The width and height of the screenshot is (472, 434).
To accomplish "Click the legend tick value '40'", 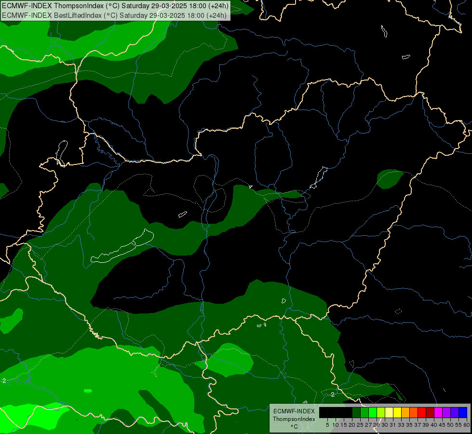I will pos(434,425).
